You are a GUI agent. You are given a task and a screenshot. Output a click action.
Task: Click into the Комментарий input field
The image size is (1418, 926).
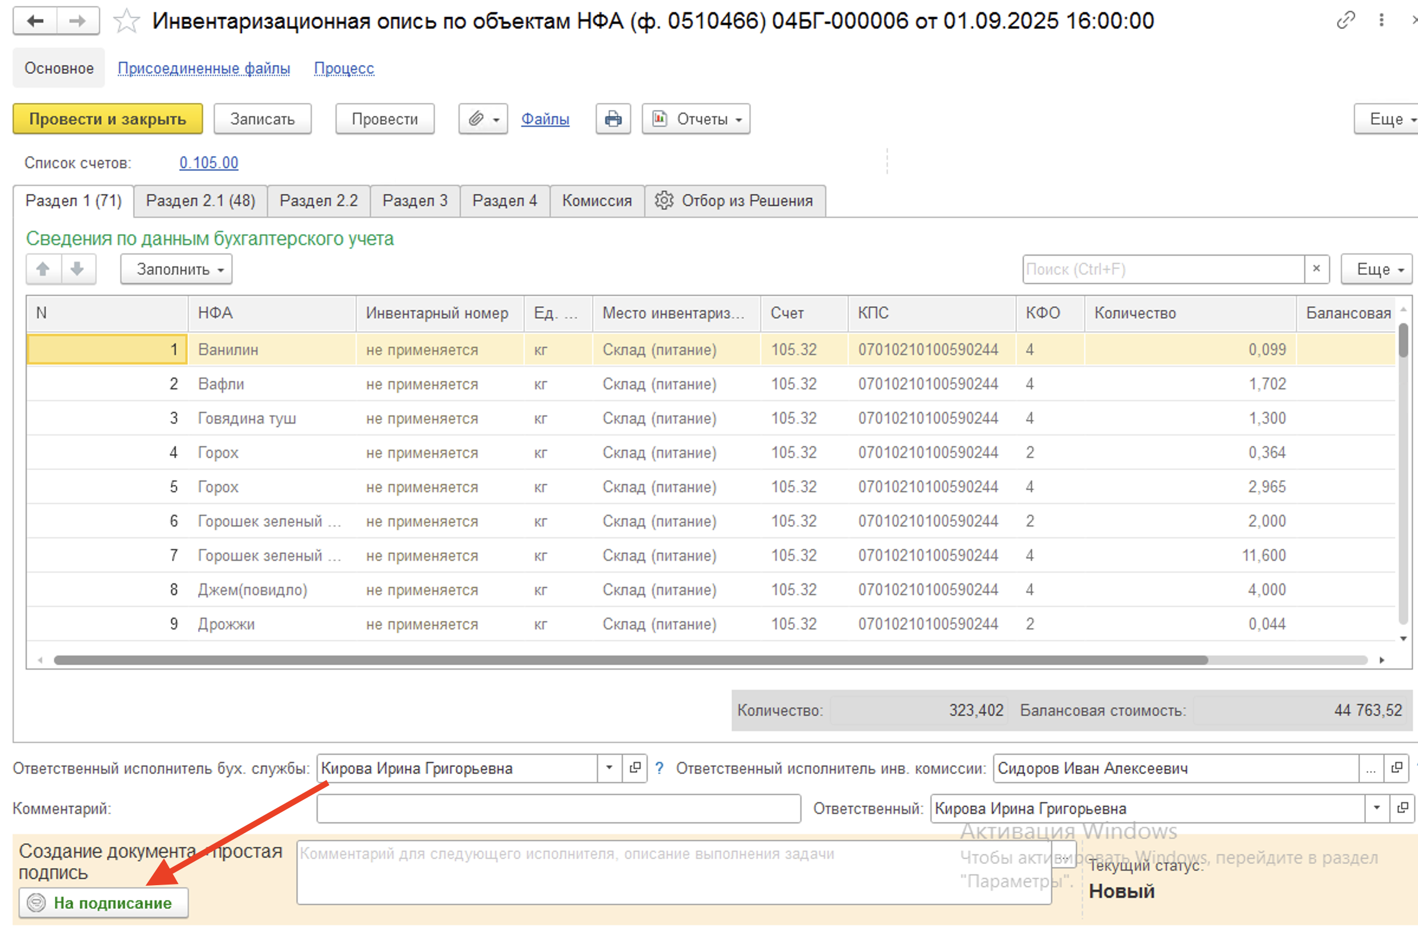pyautogui.click(x=558, y=808)
